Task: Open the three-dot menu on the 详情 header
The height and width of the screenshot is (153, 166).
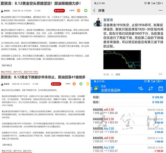Action: click(x=161, y=10)
